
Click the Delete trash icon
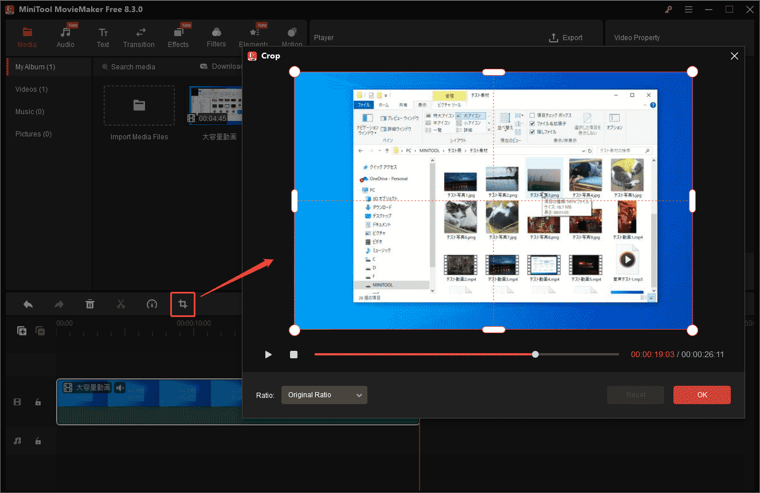[90, 304]
